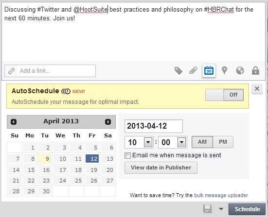Save draft with the floppy disk icon
The width and height of the screenshot is (268, 217).
click(x=207, y=209)
